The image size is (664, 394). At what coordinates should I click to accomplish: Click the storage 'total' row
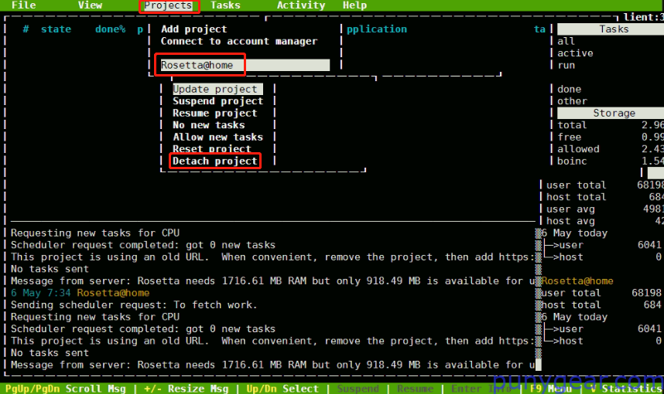click(x=611, y=125)
